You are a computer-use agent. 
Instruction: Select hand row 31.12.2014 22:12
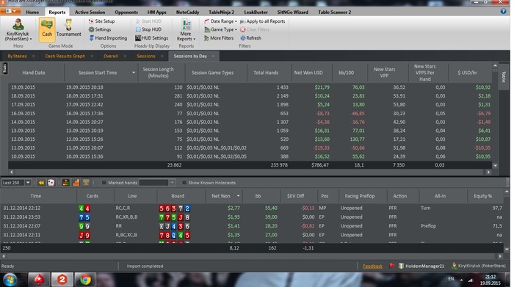[252, 208]
